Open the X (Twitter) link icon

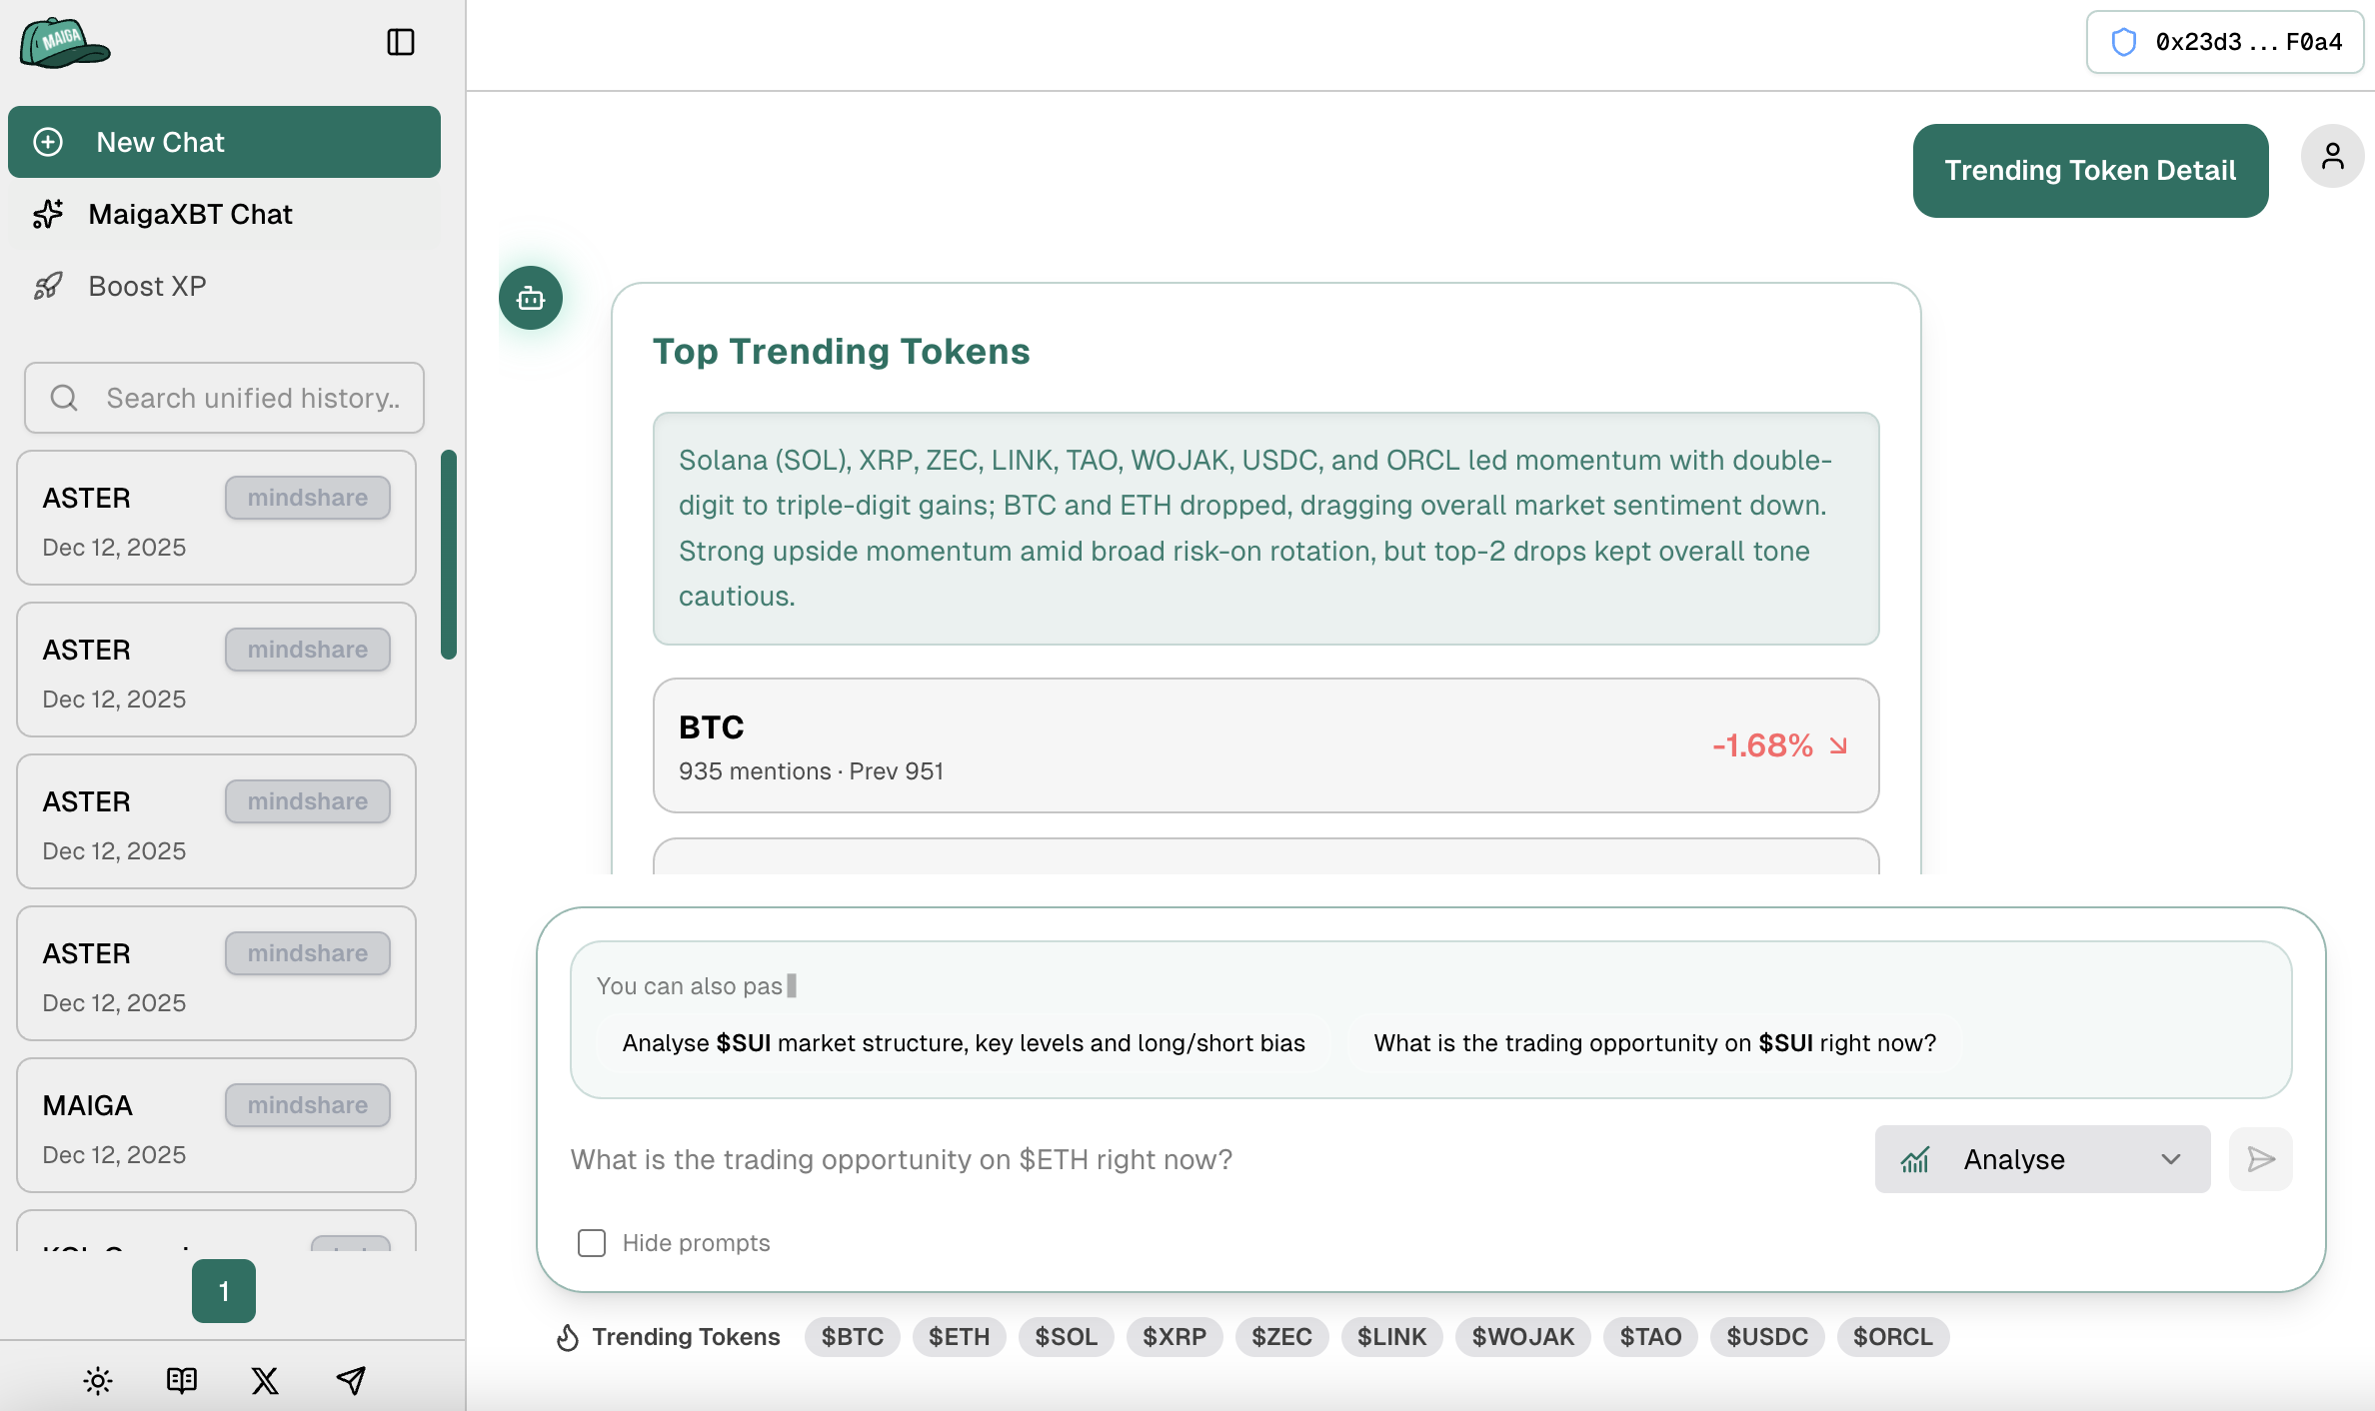[x=265, y=1380]
